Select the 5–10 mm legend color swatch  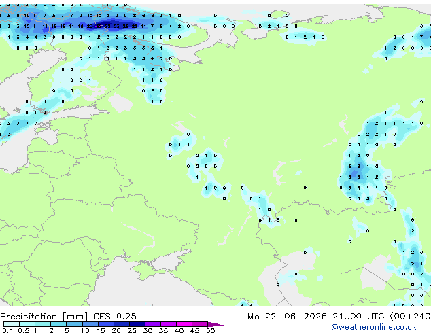(x=74, y=324)
